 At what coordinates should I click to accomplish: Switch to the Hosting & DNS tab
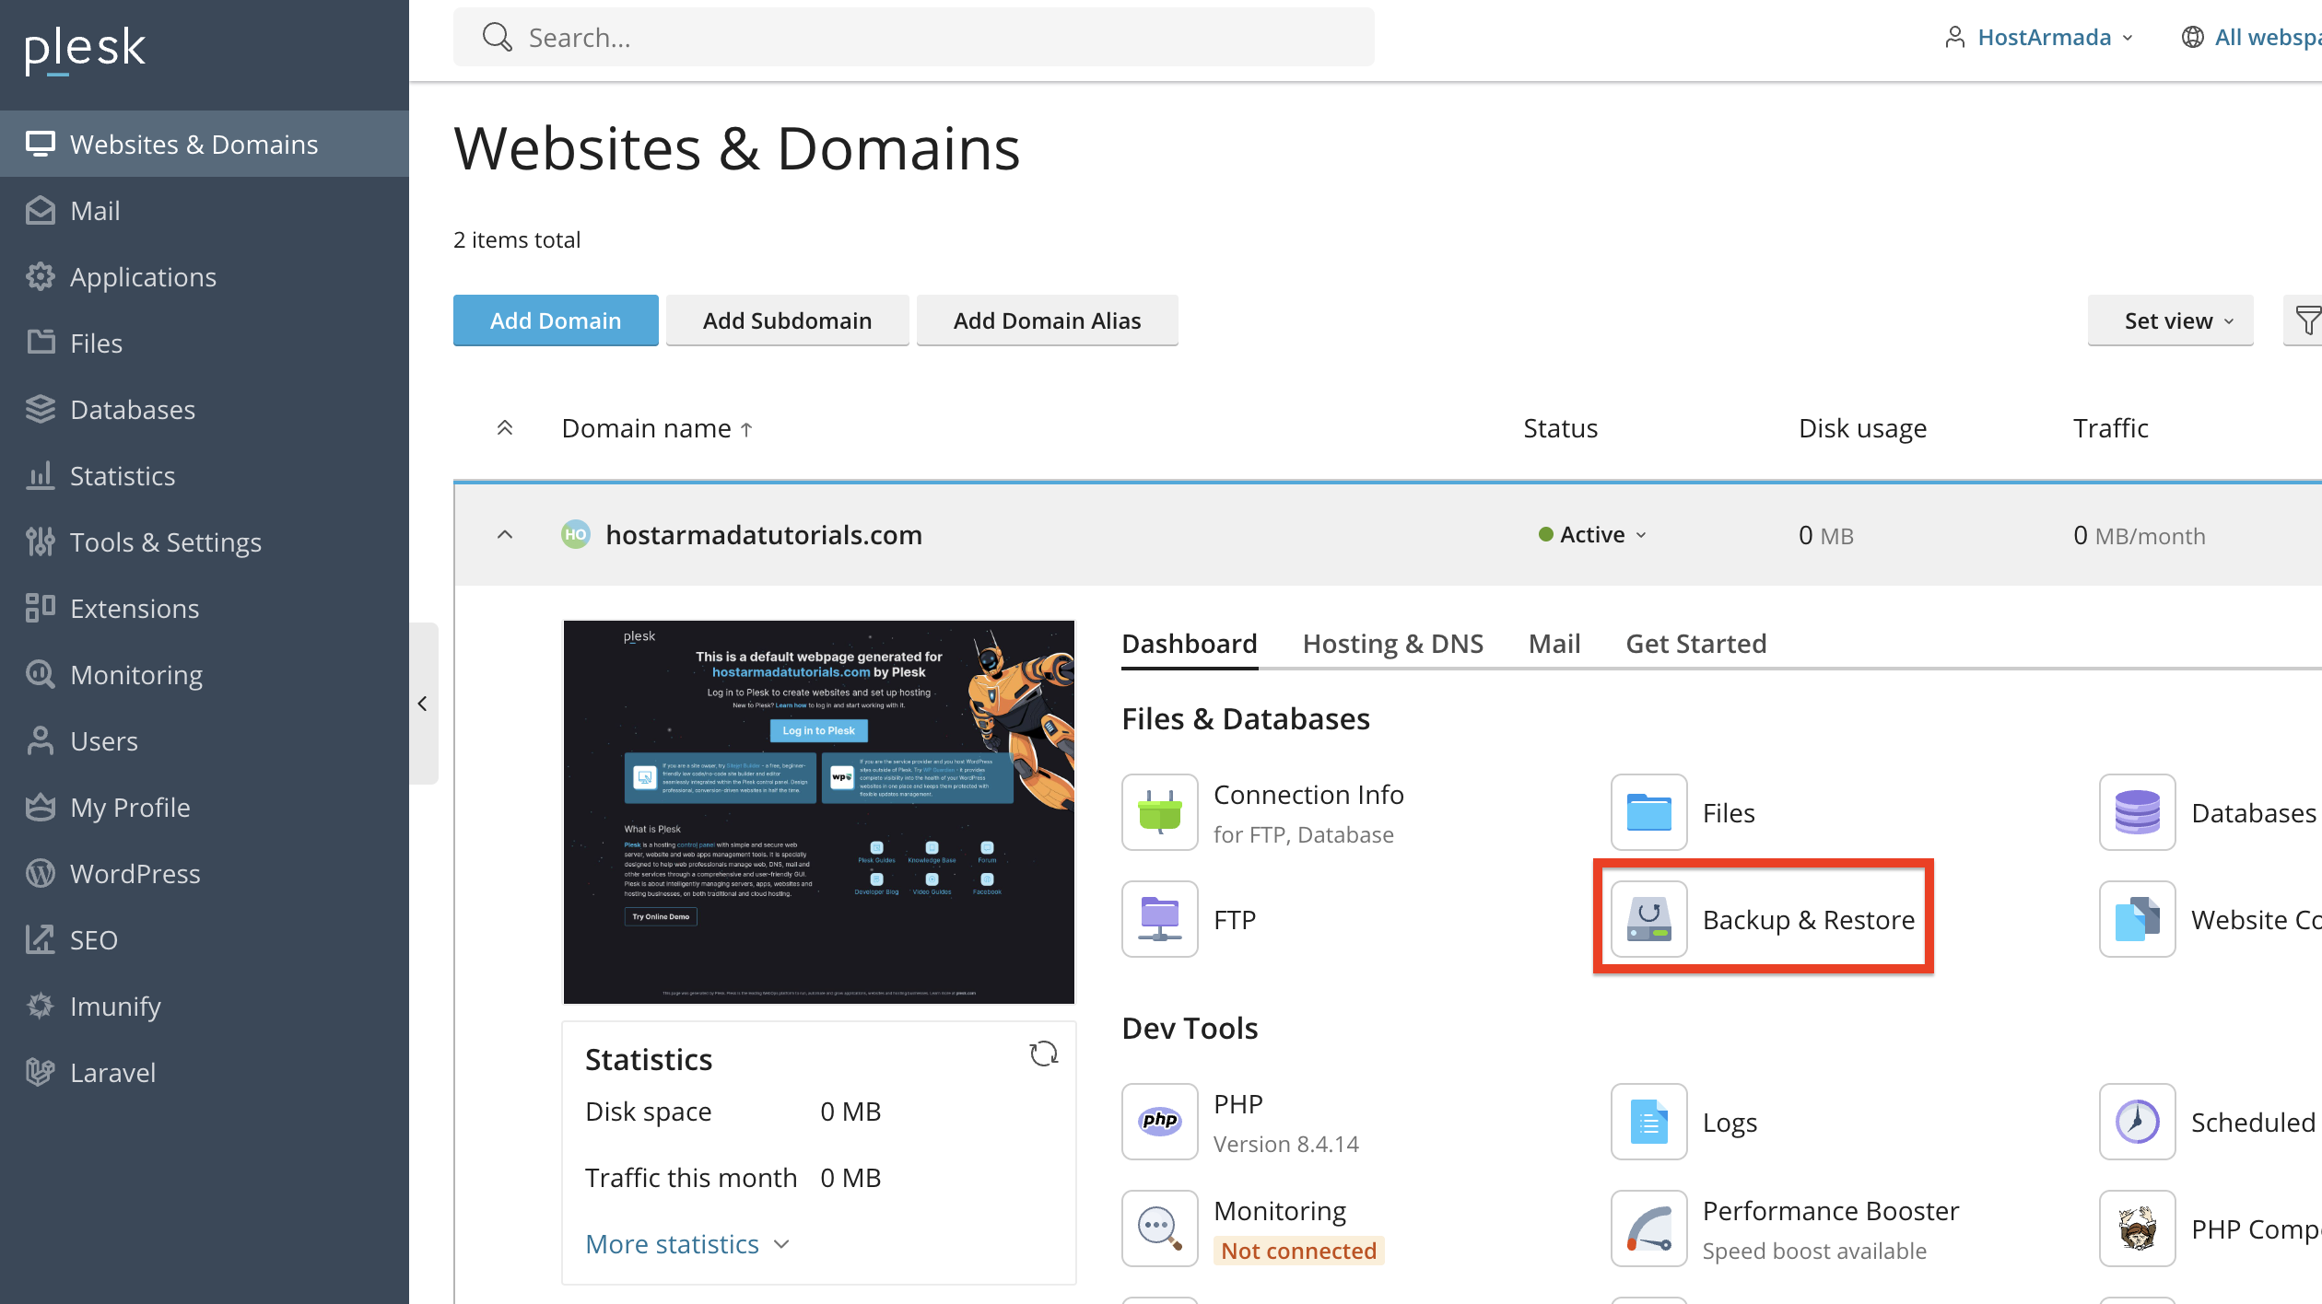tap(1393, 644)
